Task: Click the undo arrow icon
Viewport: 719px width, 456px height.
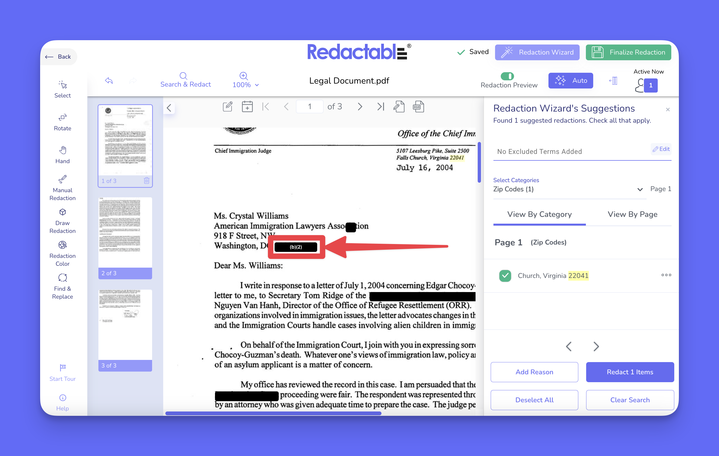Action: point(109,80)
